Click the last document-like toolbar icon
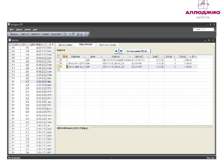Image resolution: width=221 pixels, height=165 pixels. click(86, 34)
